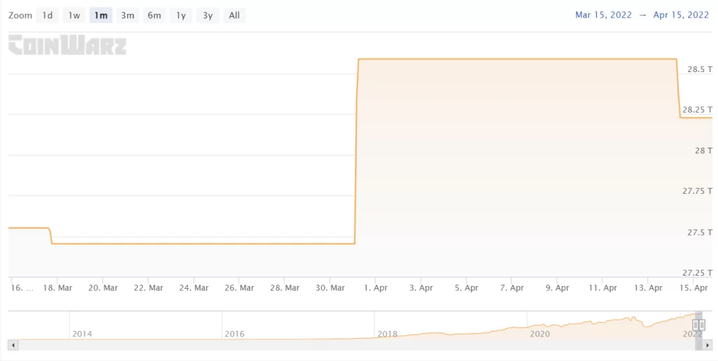Zoom chart to 1y
The width and height of the screenshot is (718, 361).
181,15
